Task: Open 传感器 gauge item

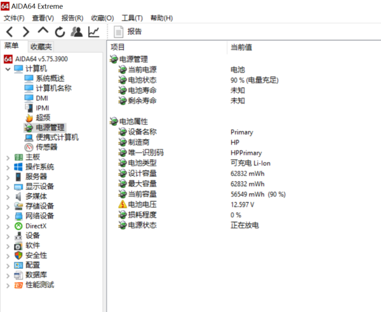Action: [46, 147]
